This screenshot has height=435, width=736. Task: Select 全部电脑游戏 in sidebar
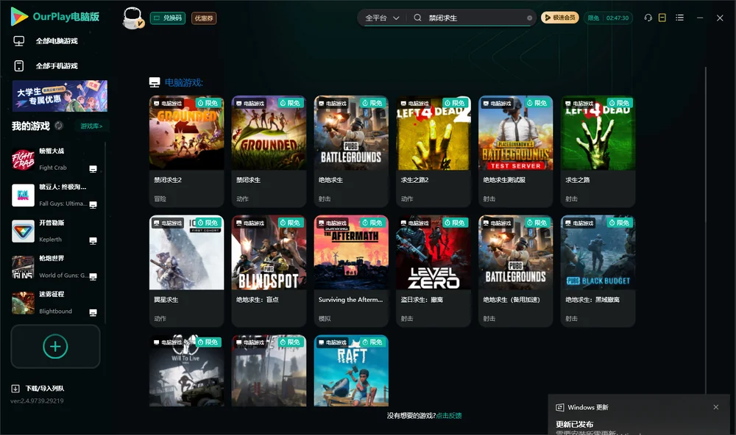(x=46, y=41)
